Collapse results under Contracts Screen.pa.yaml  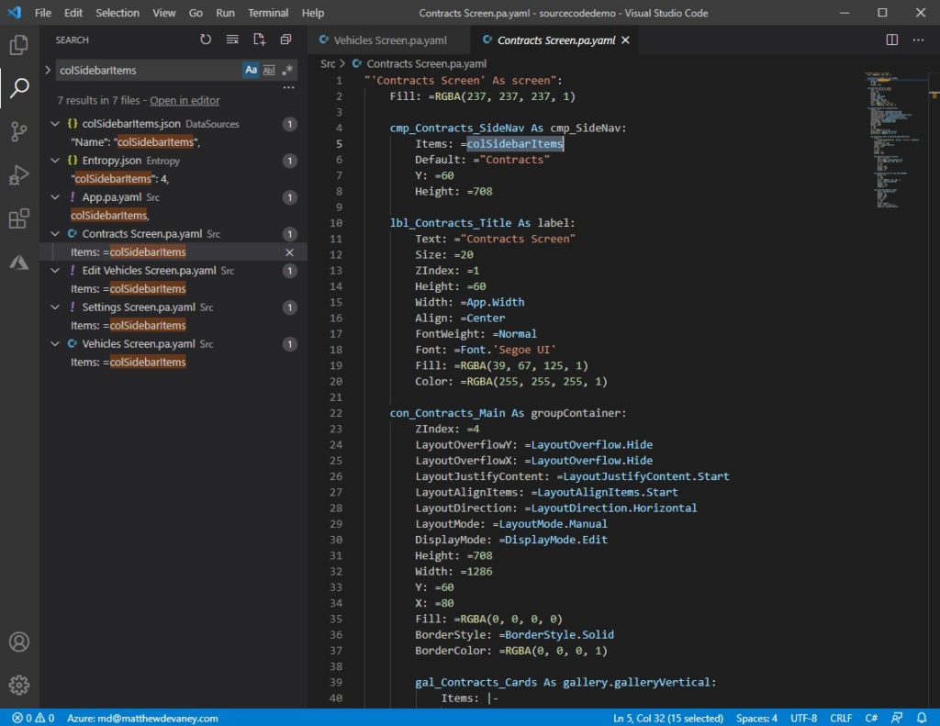coord(55,233)
